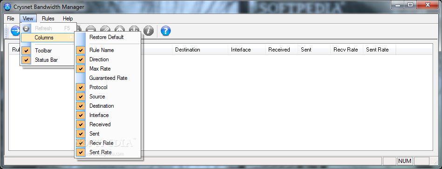Uncheck Received in Columns submenu
The image size is (442, 169).
click(x=108, y=124)
